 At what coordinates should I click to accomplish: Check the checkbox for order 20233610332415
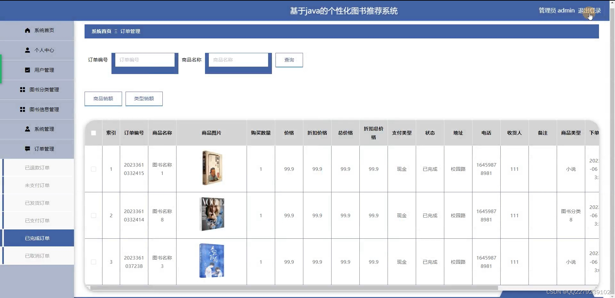coord(93,169)
